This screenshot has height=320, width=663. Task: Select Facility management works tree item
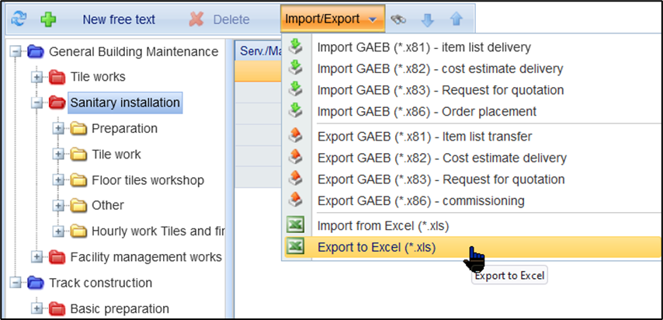pos(145,257)
